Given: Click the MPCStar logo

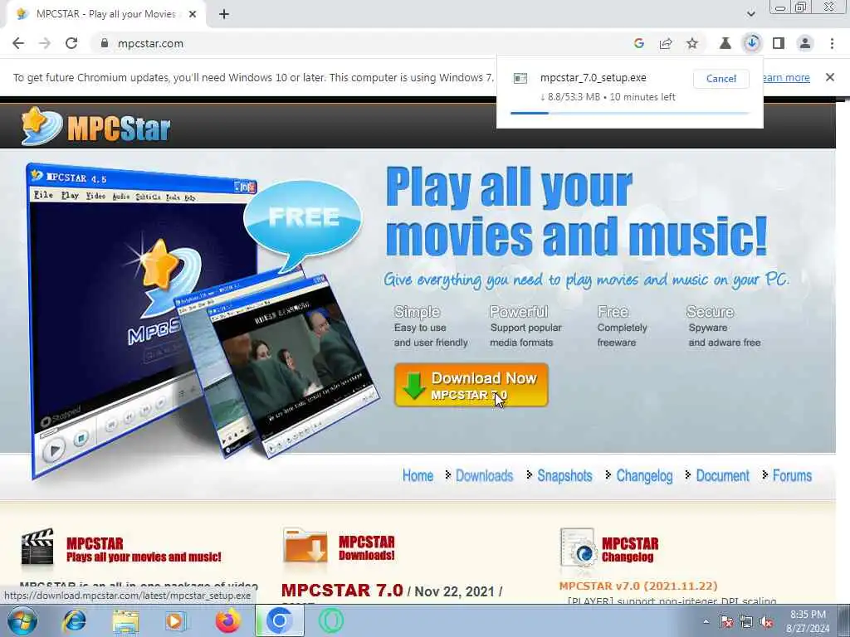Looking at the screenshot, I should click(96, 127).
